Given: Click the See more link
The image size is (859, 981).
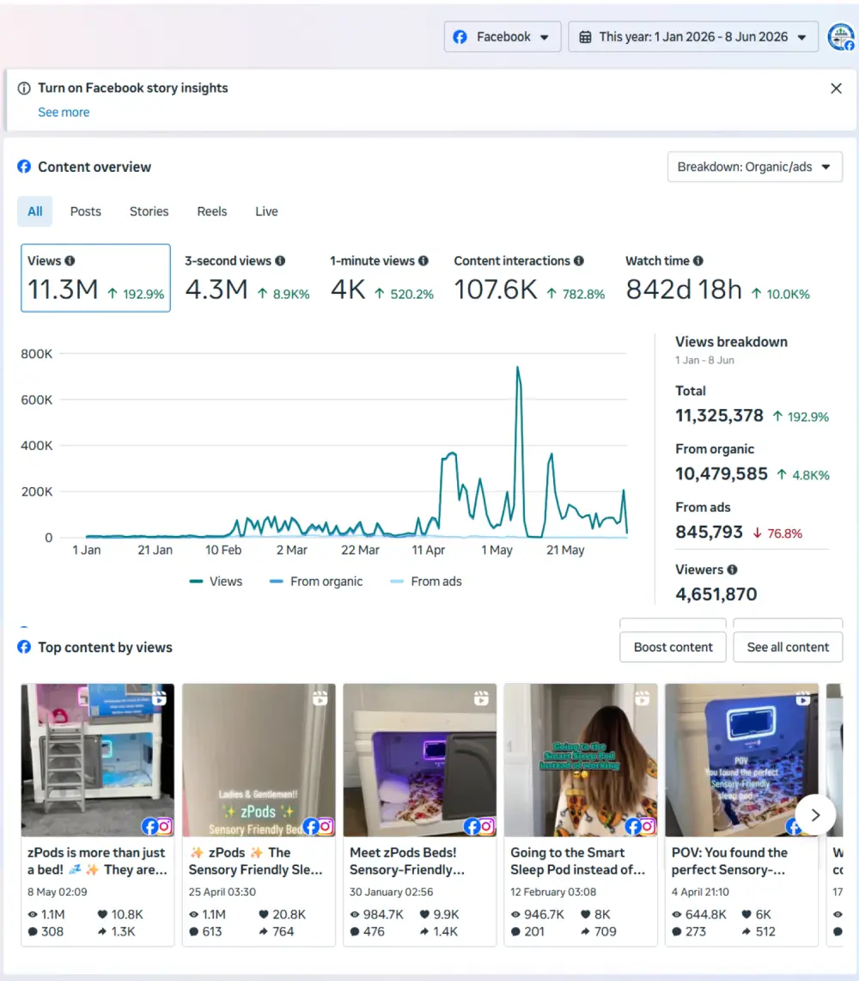Looking at the screenshot, I should [x=64, y=112].
